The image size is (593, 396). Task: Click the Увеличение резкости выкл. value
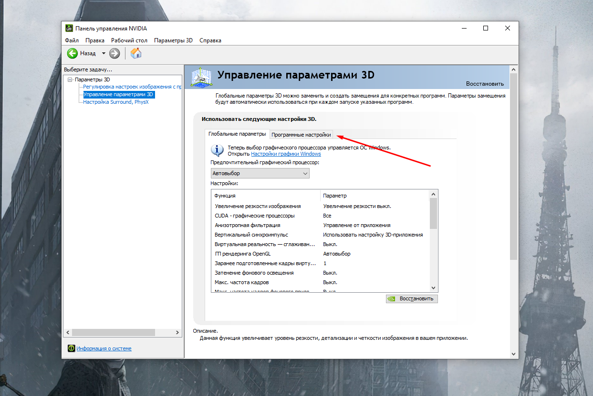(x=357, y=206)
